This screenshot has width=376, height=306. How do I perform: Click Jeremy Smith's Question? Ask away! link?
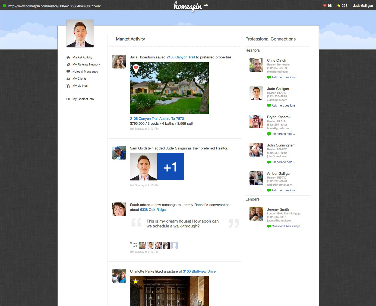(285, 226)
